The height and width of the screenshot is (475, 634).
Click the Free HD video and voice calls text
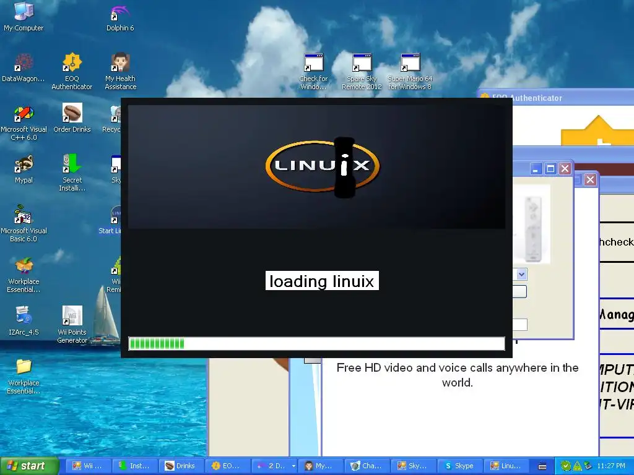coord(458,375)
